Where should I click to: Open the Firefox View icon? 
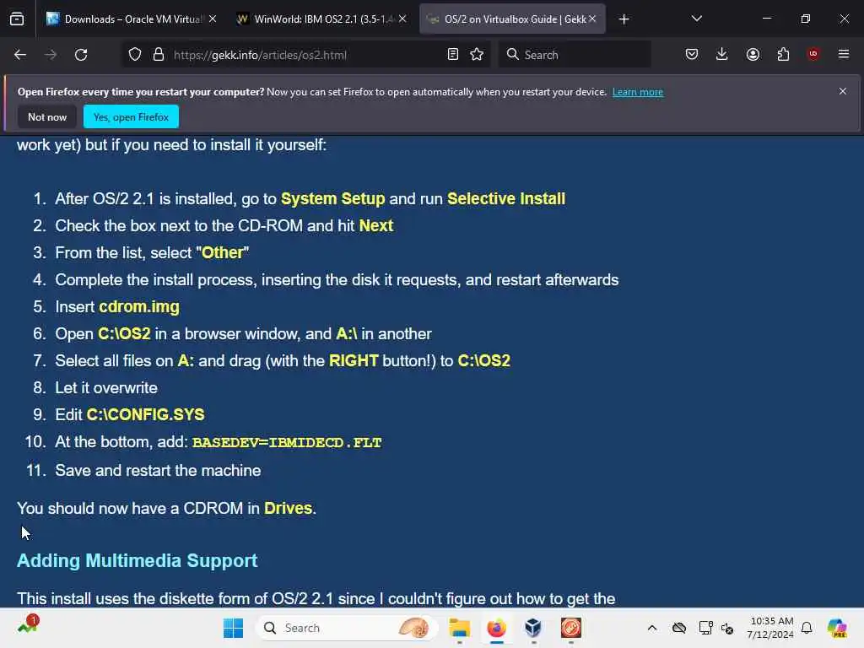17,19
